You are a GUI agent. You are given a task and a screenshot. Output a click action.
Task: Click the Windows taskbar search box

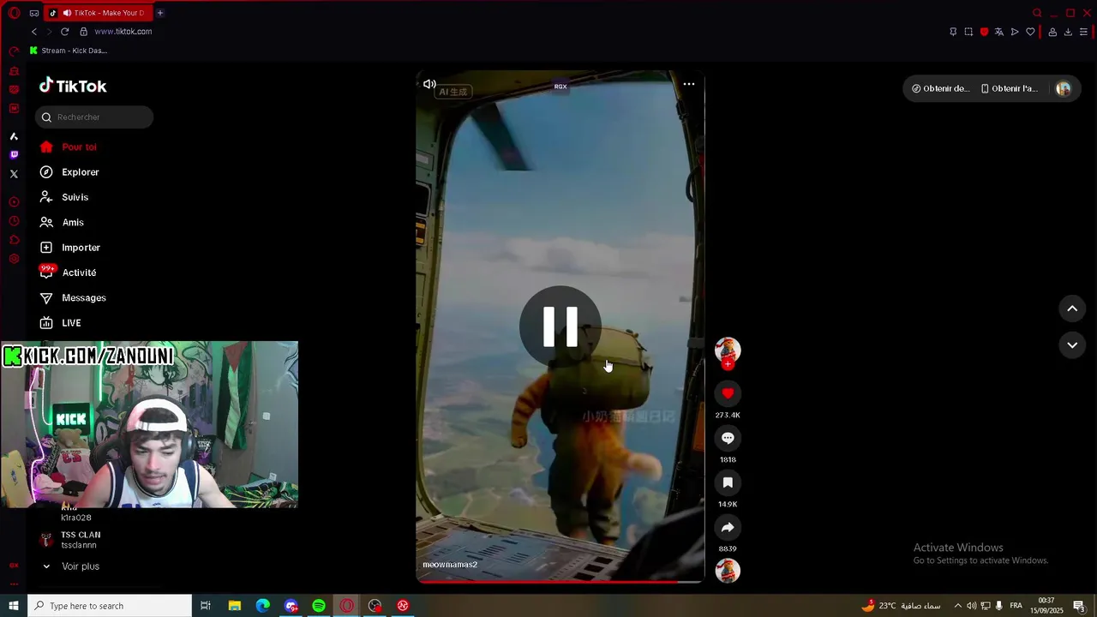pyautogui.click(x=111, y=606)
